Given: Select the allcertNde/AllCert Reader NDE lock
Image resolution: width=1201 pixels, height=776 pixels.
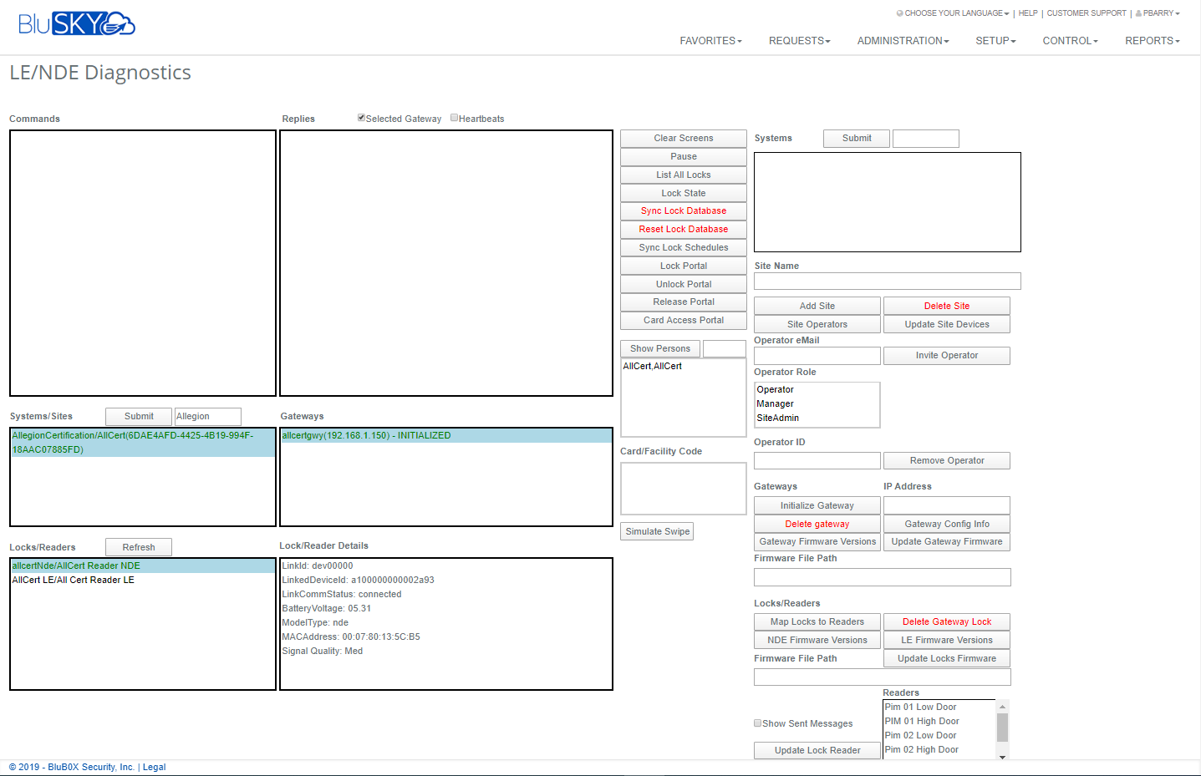Looking at the screenshot, I should click(x=76, y=566).
